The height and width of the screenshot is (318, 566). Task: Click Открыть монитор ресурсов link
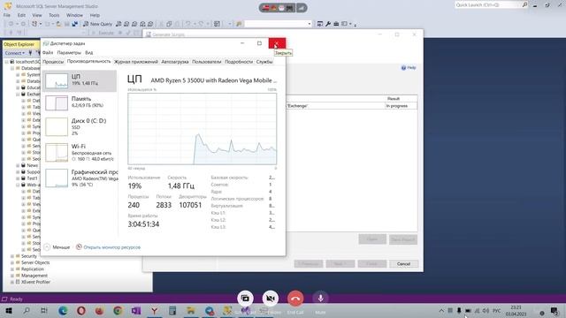coord(108,247)
